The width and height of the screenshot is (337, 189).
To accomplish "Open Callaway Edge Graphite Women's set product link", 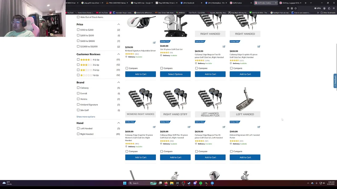I will 139,138.
